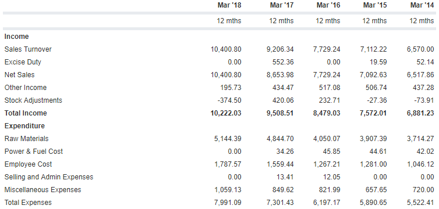The width and height of the screenshot is (439, 209).
Task: Select Total Income value 8,479.03
Action: coord(327,113)
